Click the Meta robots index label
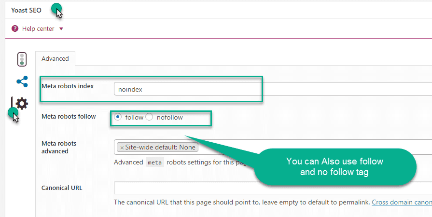 click(x=68, y=86)
